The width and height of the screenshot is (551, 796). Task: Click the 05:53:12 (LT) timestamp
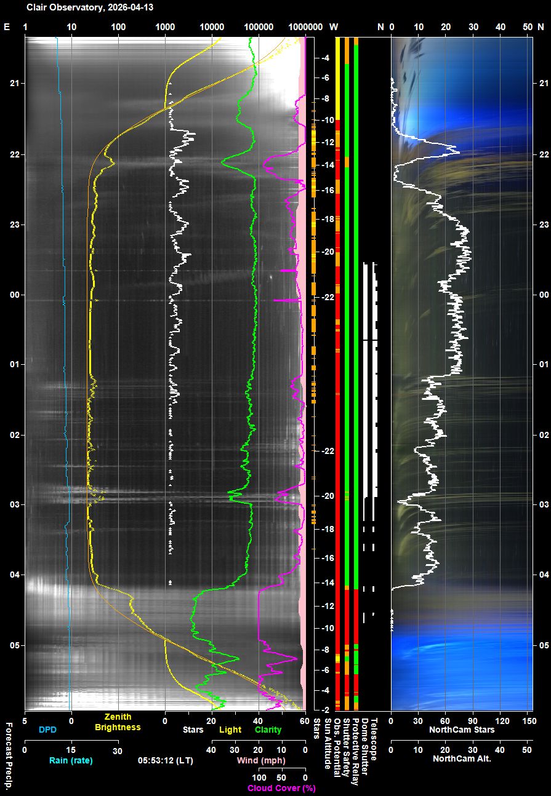point(166,760)
